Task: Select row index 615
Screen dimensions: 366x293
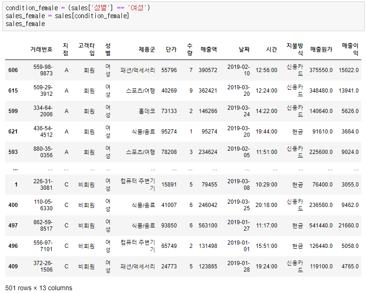Action: click(13, 91)
